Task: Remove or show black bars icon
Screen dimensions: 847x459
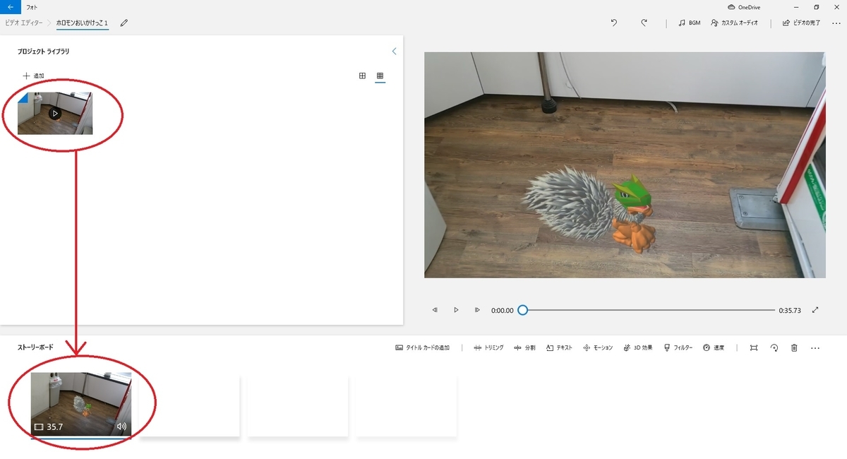Action: coord(754,348)
